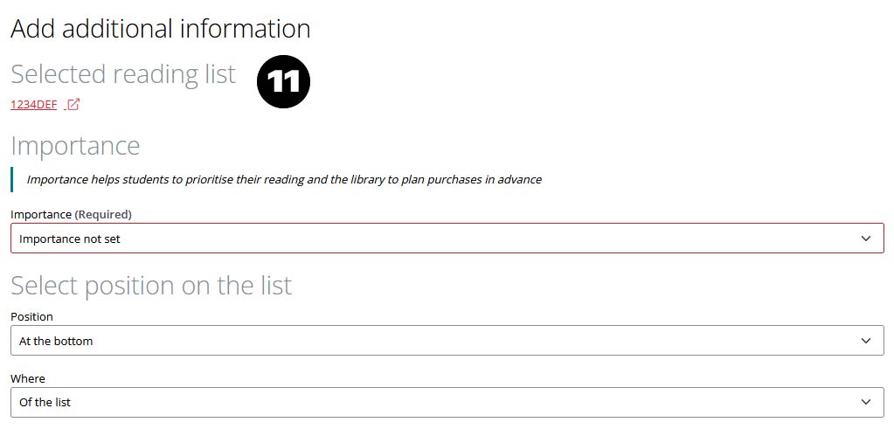Click the 'Select position on the list' heading
This screenshot has height=429, width=894.
151,285
